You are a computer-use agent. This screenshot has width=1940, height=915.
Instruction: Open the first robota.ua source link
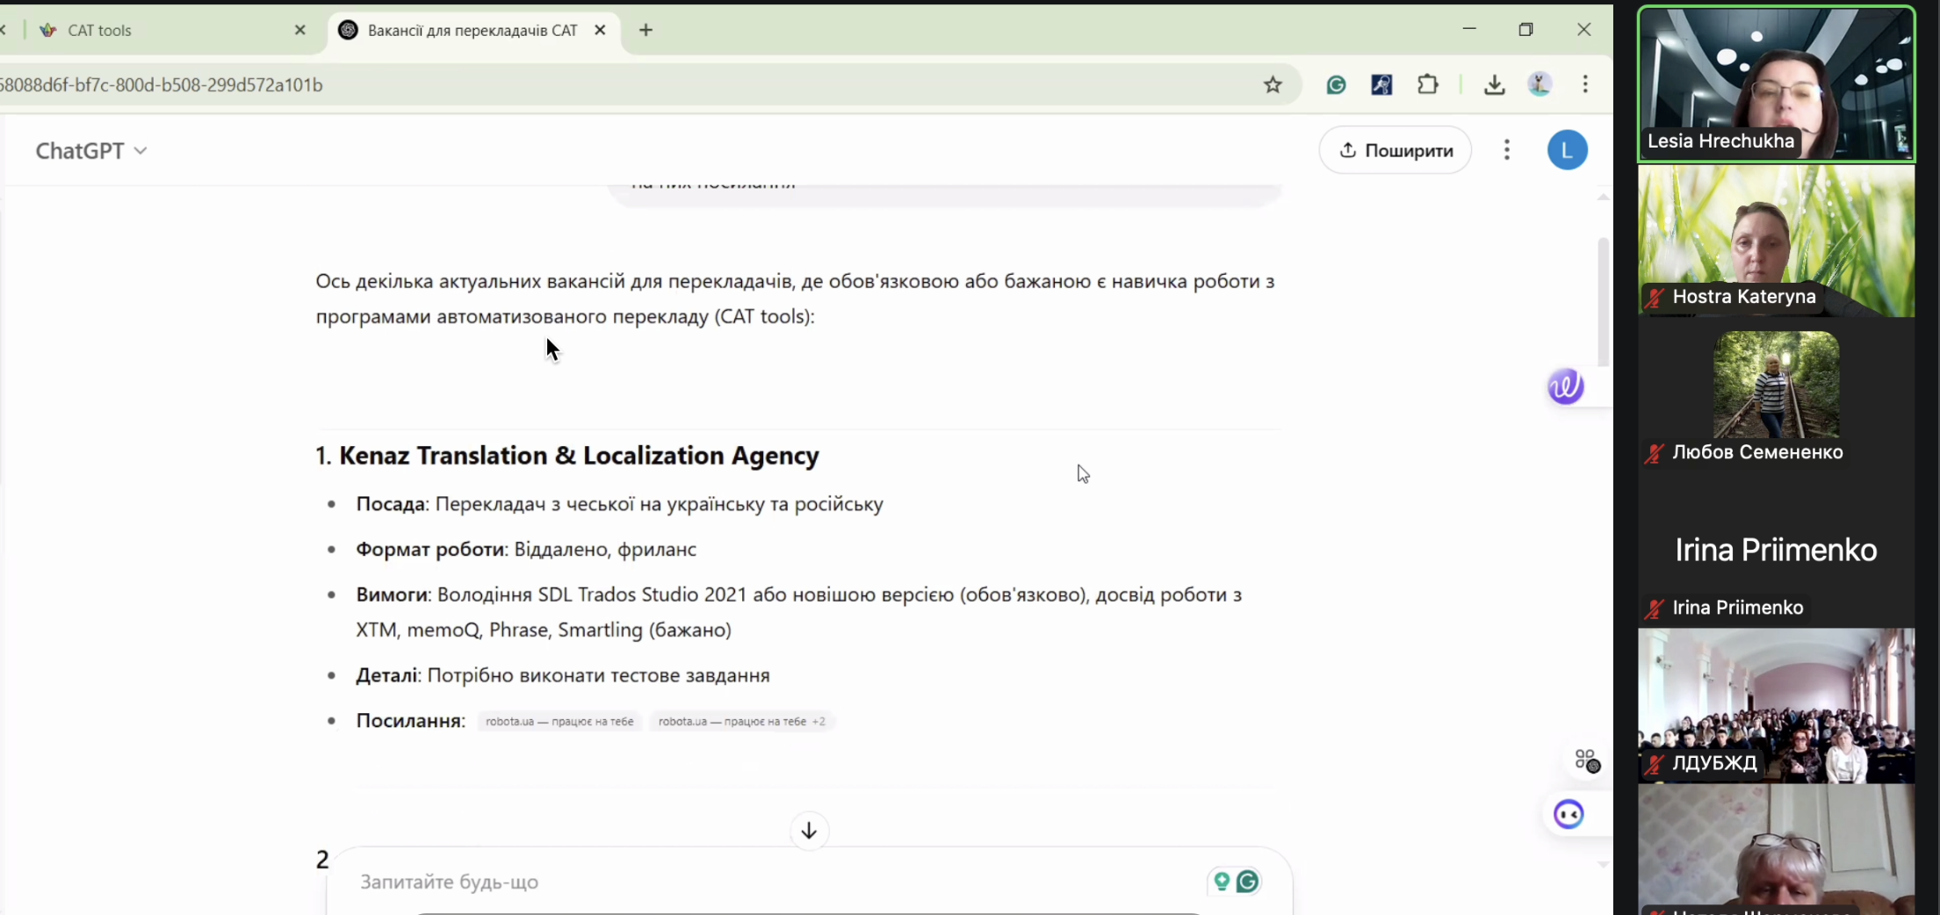click(x=559, y=721)
